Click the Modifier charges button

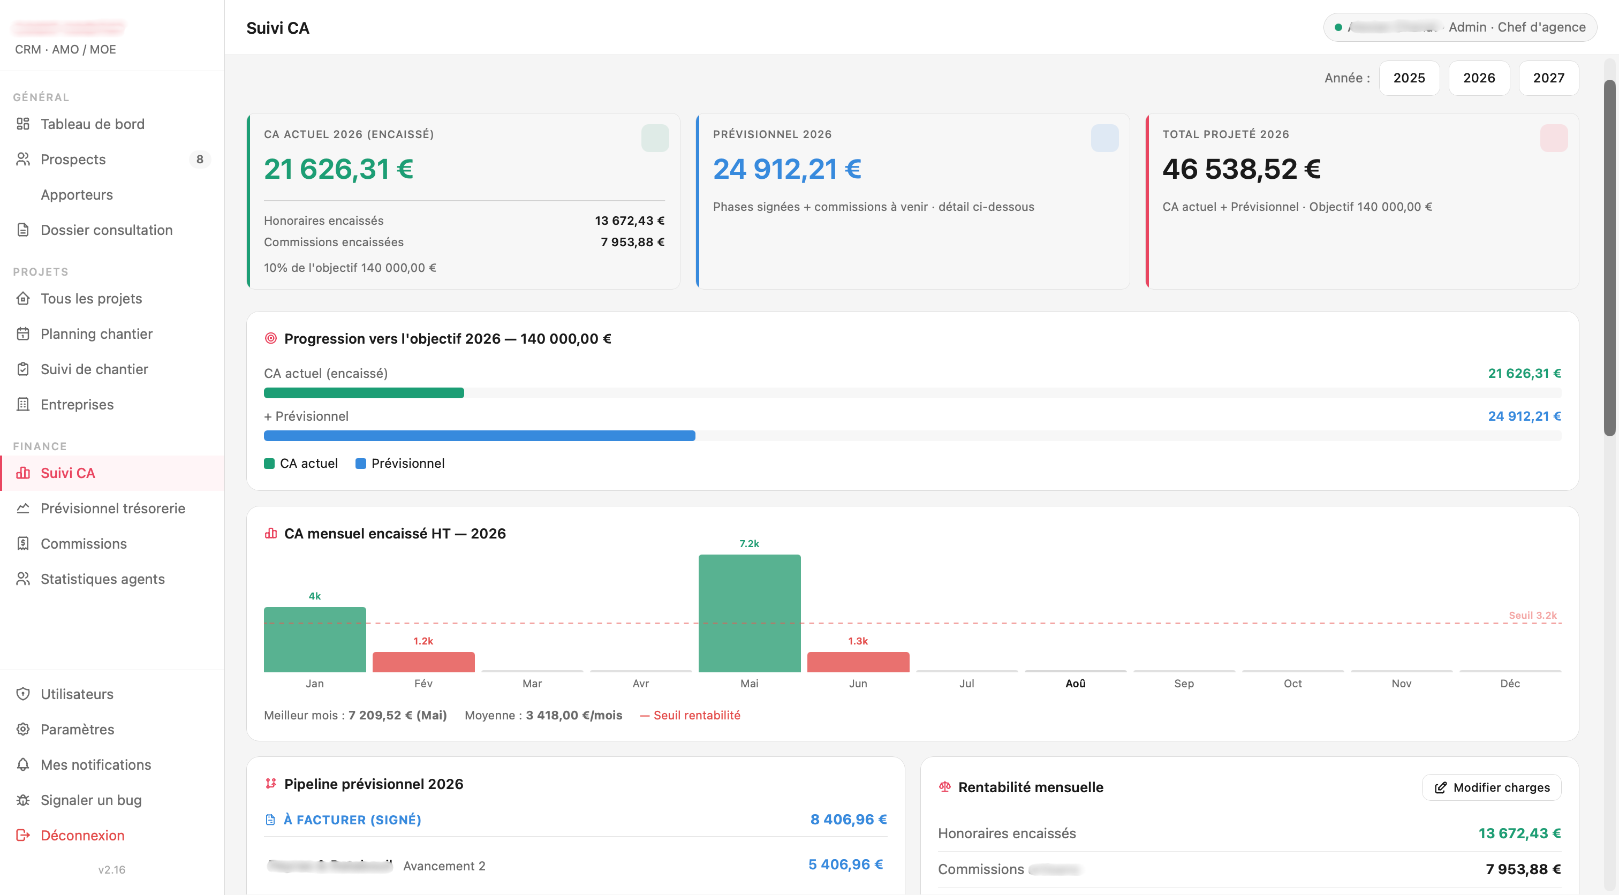pos(1492,787)
